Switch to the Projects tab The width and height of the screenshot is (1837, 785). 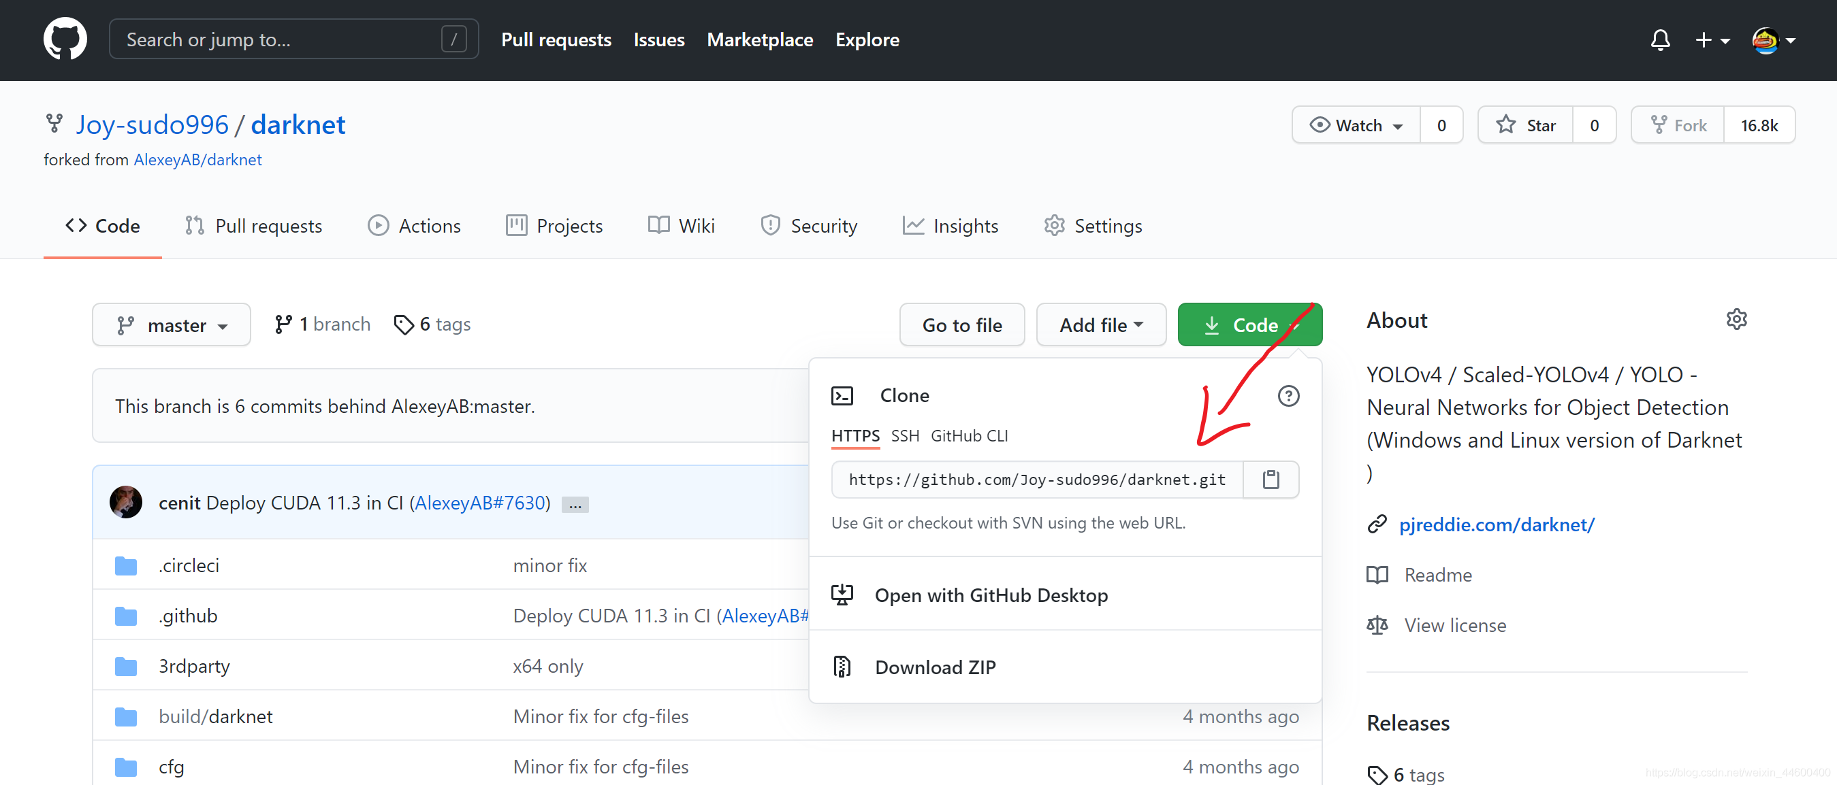point(554,227)
